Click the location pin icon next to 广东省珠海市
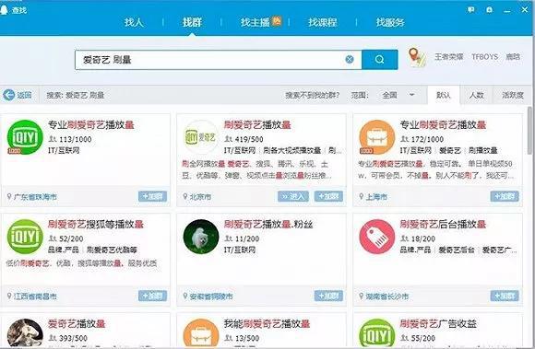The image size is (535, 349). pos(9,196)
